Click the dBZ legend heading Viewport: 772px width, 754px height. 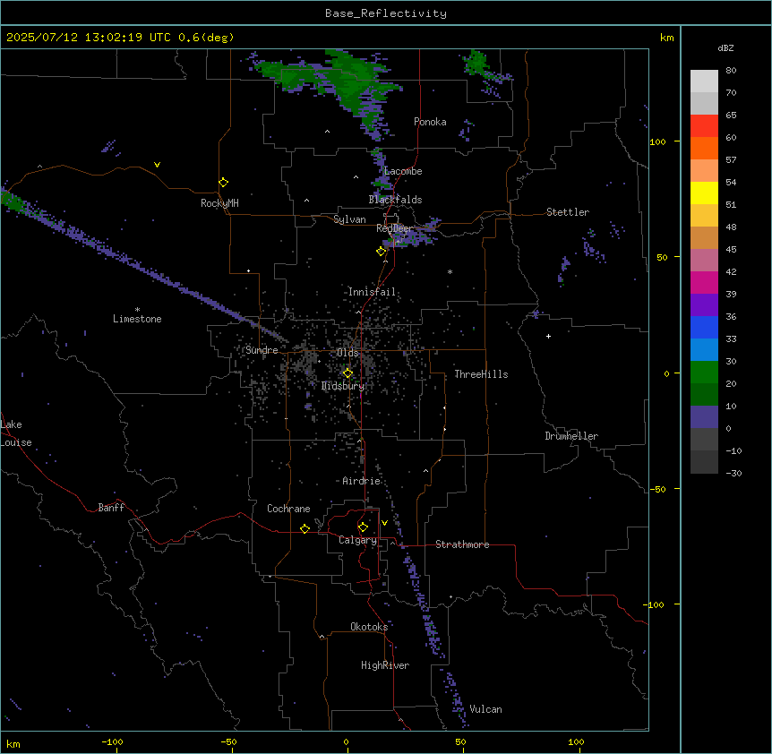tap(725, 47)
